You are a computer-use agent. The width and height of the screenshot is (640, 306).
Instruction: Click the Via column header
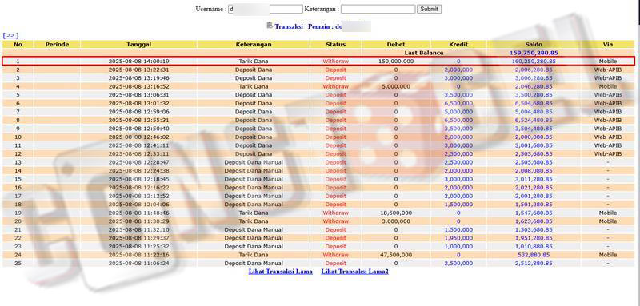click(x=608, y=45)
